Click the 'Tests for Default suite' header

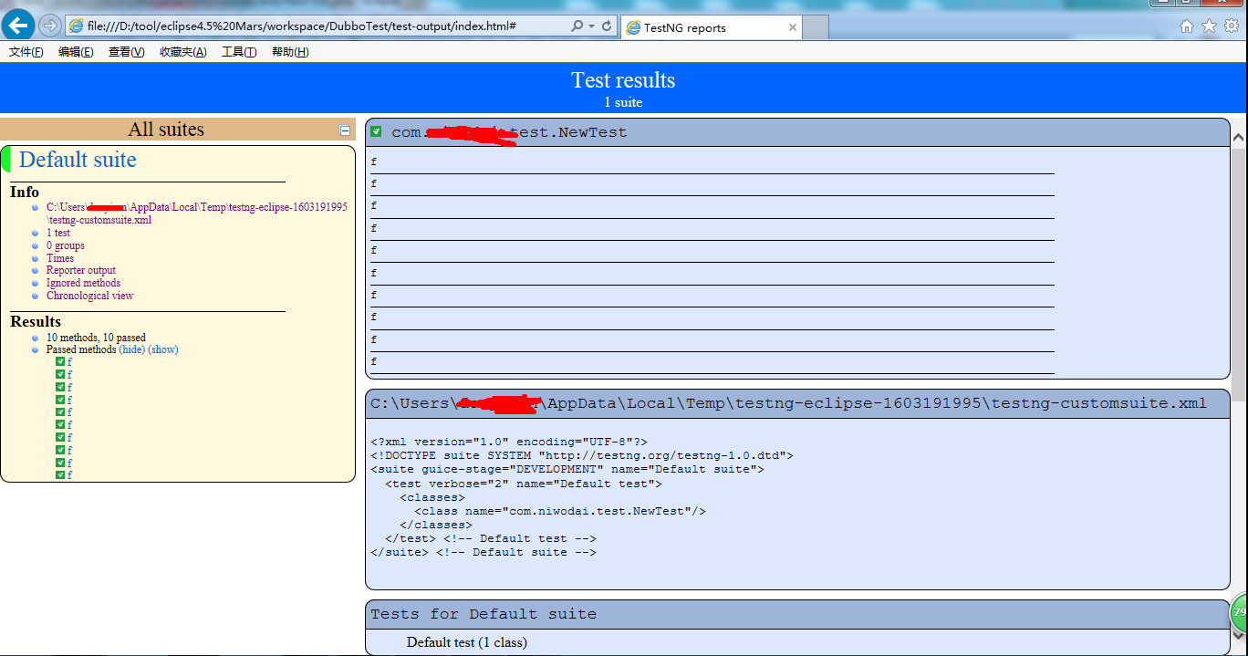[797, 614]
